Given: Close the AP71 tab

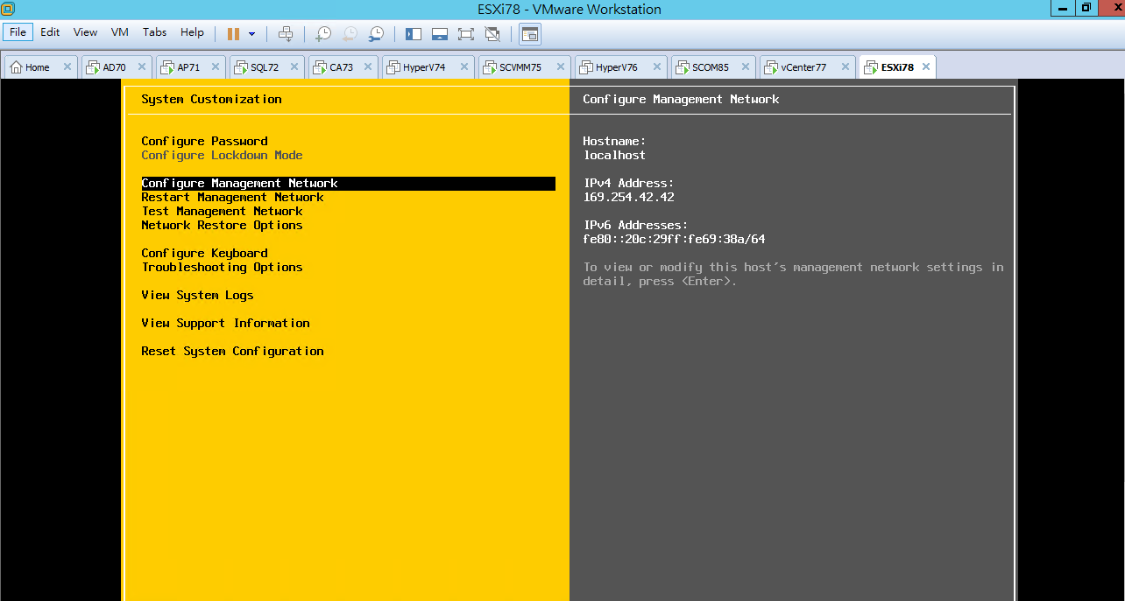Looking at the screenshot, I should click(x=215, y=67).
